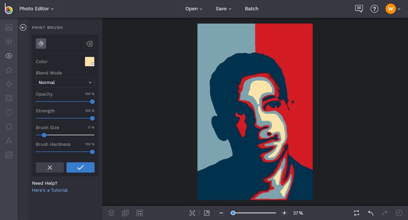Screen dimensions: 408x220
Task: Adjust the Brush Size slider
Action: coord(65,135)
